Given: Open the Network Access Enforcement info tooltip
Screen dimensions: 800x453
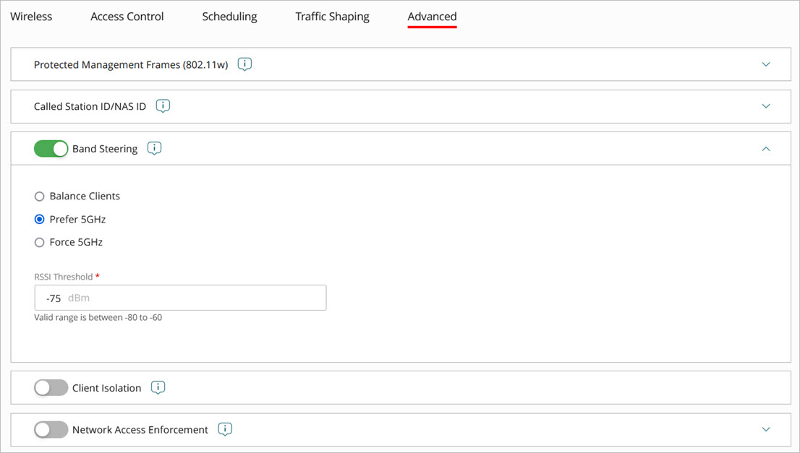Looking at the screenshot, I should [225, 429].
